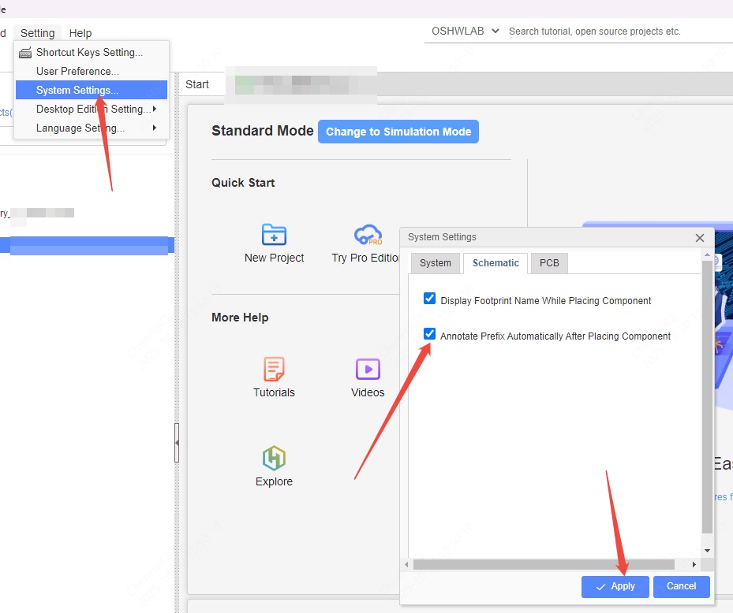Screen dimensions: 733x613
Task: Switch to the System tab
Action: (435, 263)
